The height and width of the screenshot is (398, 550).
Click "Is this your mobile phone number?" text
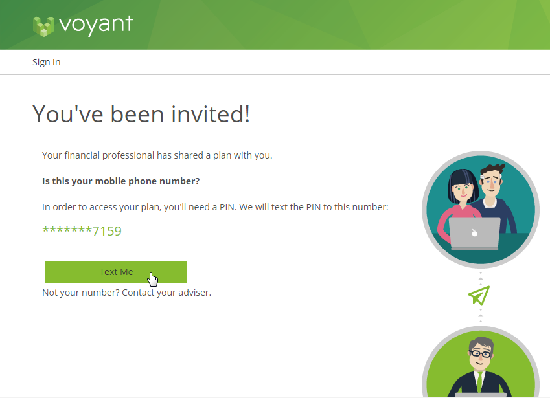point(120,181)
